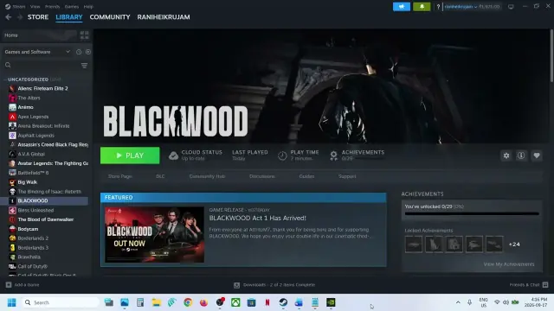Go forward with the forward arrow

point(20,17)
